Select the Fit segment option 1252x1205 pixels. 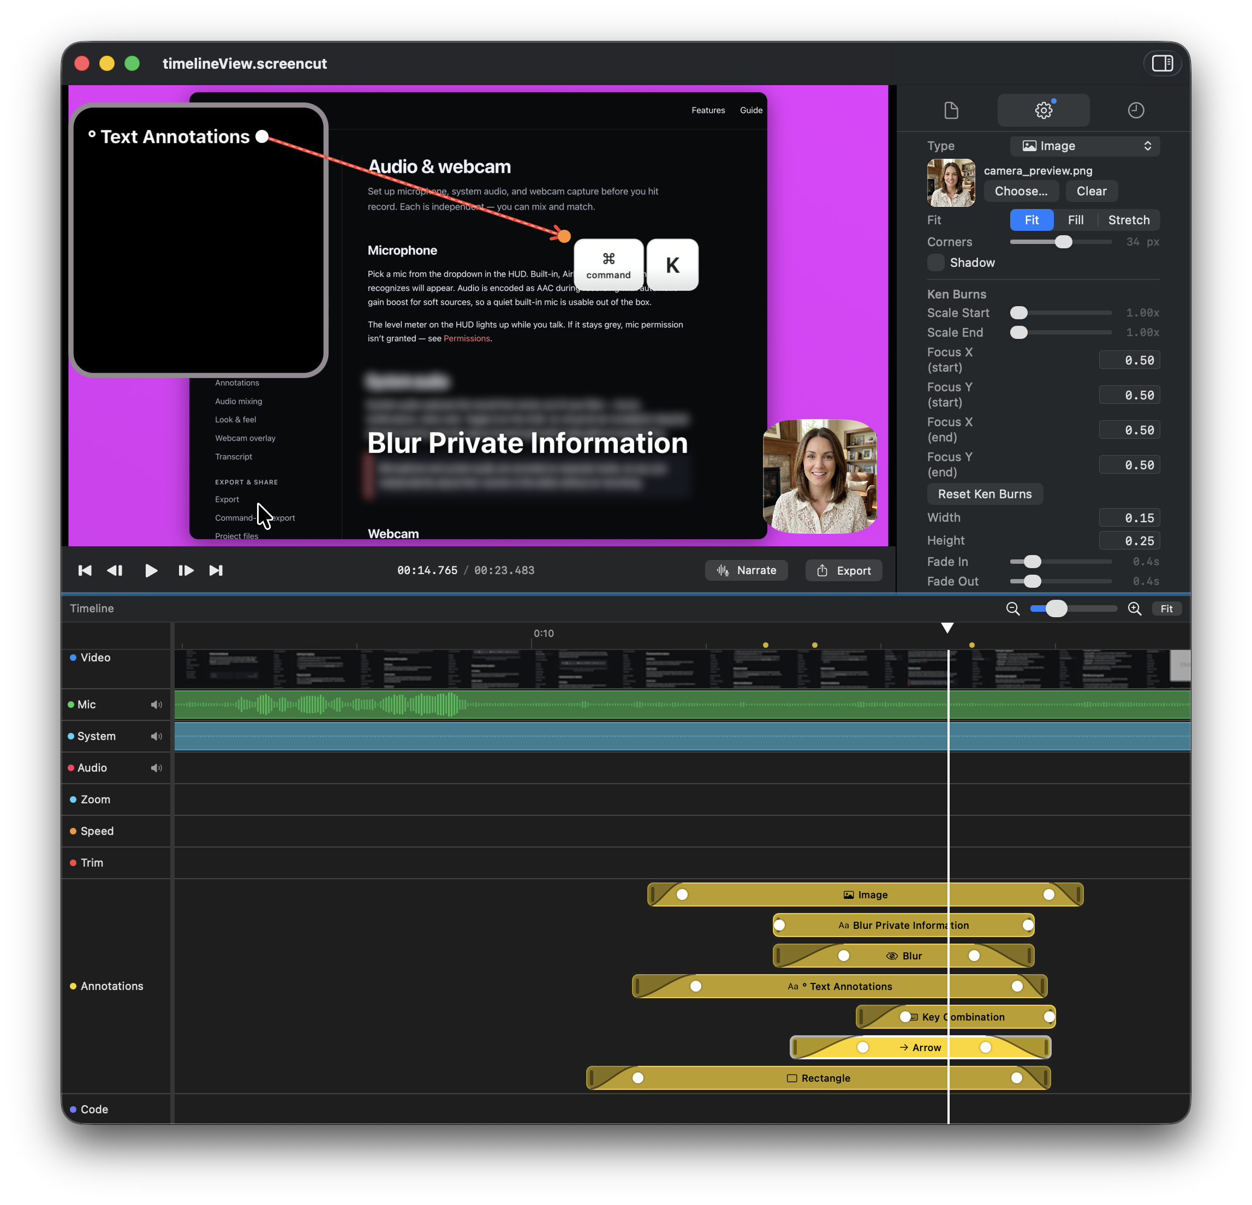point(1032,220)
